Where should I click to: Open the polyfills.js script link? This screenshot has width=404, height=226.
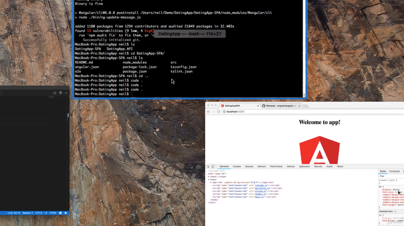click(262, 188)
